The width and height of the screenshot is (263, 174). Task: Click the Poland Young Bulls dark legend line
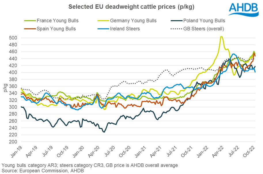pos(175,21)
